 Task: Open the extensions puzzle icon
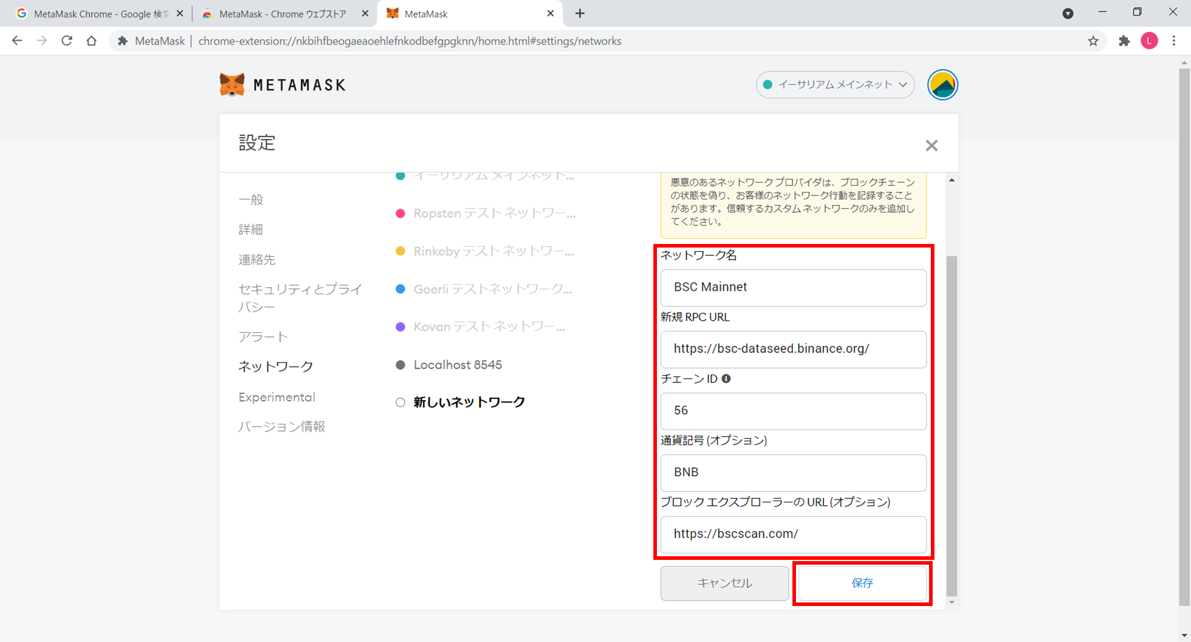(1124, 41)
